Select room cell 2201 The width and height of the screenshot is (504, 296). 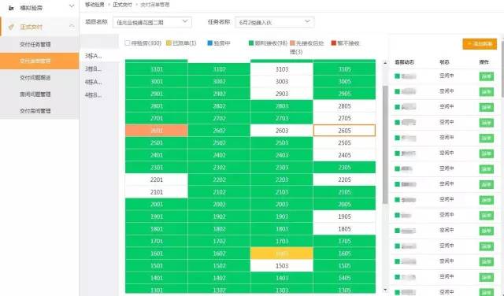(157, 179)
